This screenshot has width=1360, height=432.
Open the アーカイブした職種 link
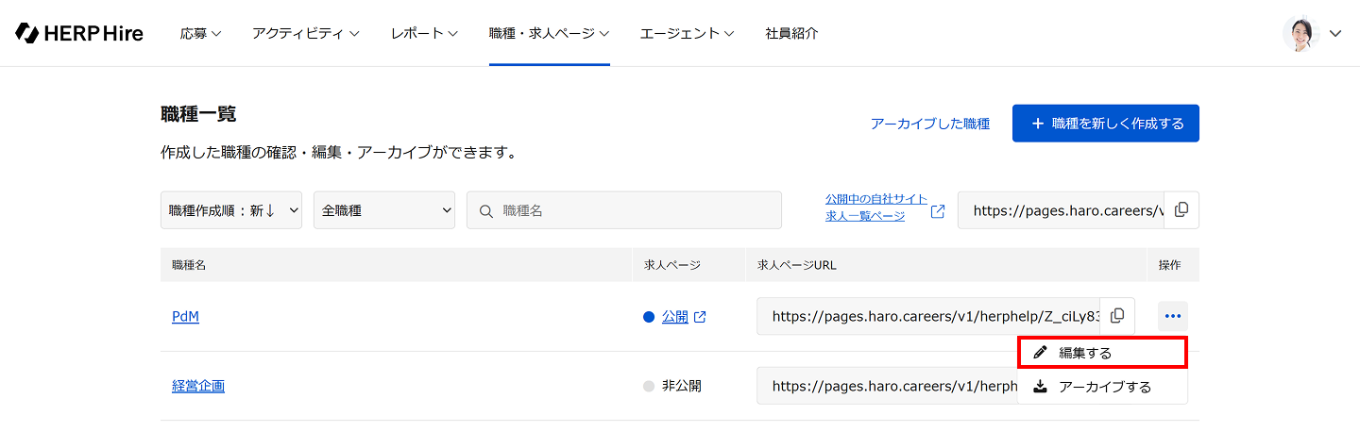(929, 124)
